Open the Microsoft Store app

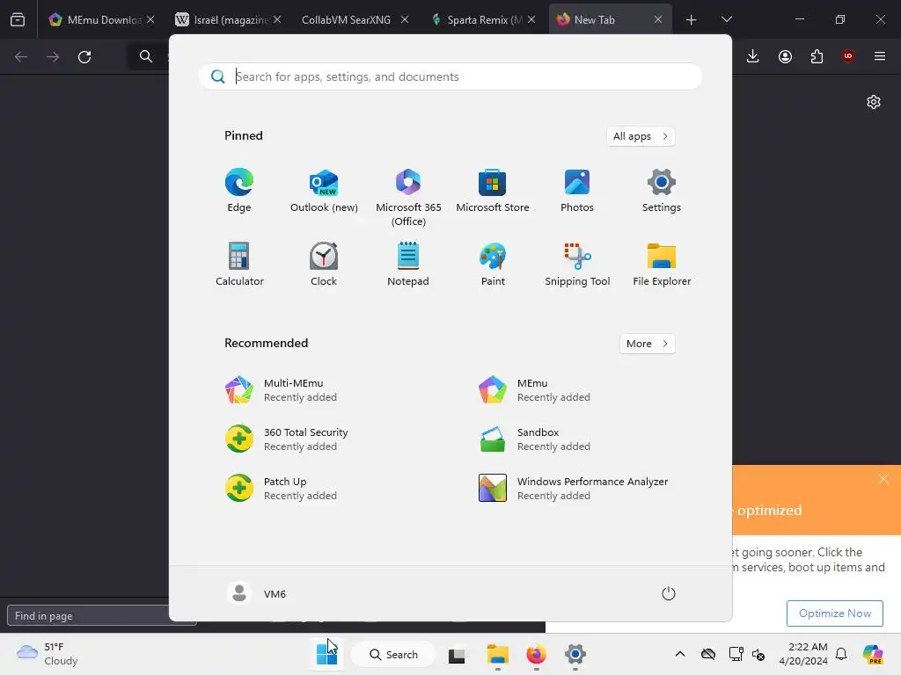(x=493, y=191)
